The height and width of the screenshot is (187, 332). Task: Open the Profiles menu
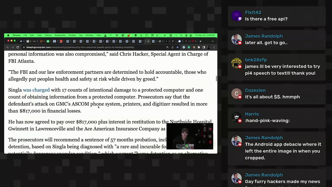tap(72, 35)
